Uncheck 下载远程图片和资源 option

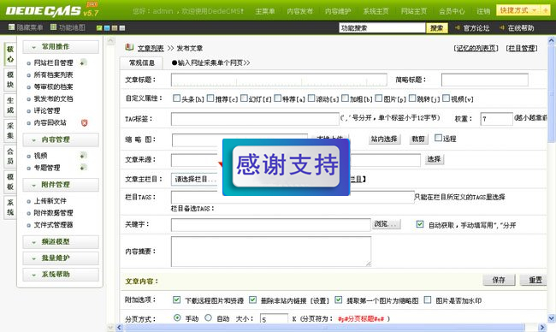[176, 299]
